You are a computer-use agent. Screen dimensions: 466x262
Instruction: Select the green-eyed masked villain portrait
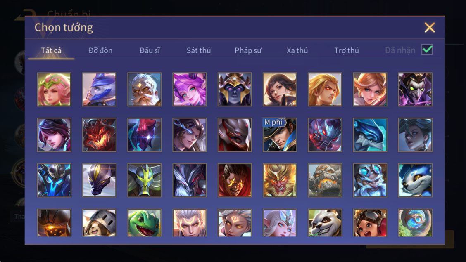click(415, 89)
